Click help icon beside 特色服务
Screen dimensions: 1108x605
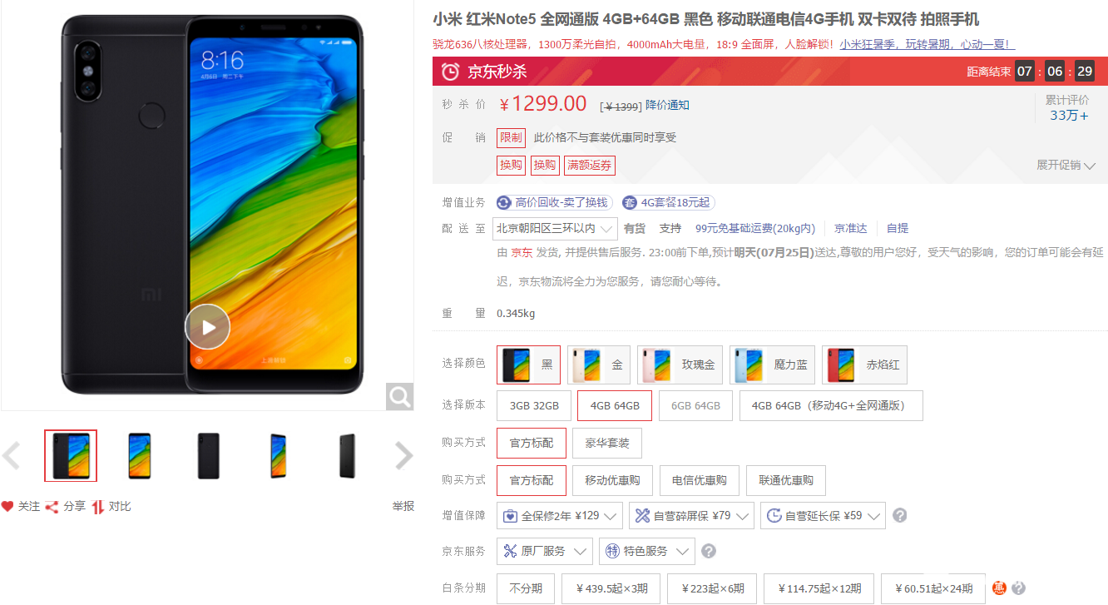pos(709,551)
